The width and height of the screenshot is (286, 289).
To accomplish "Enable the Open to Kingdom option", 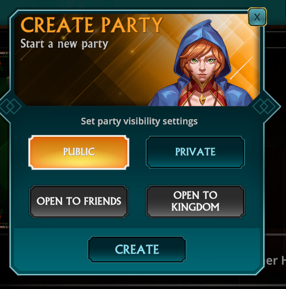I will (195, 202).
